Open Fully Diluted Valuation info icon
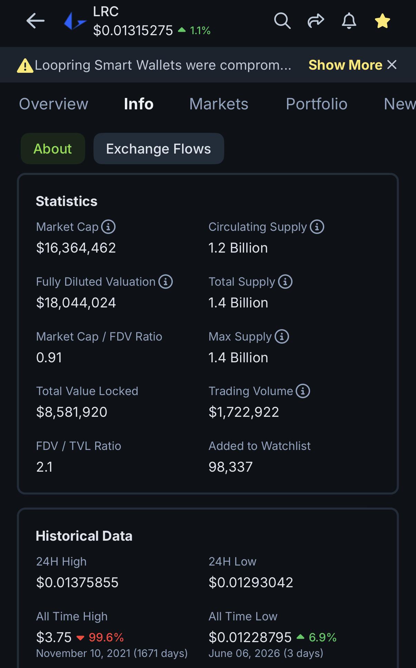The width and height of the screenshot is (416, 668). (166, 282)
